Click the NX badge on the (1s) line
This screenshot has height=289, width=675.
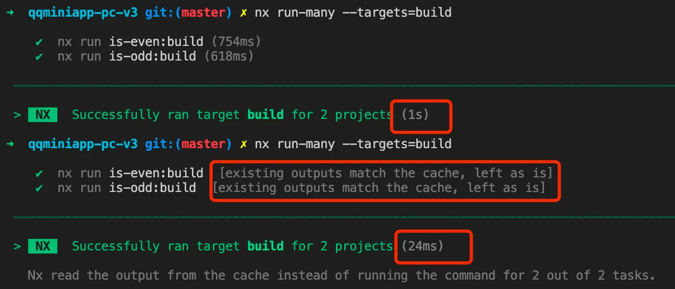click(x=43, y=114)
